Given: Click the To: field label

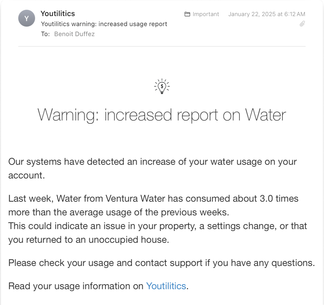Looking at the screenshot, I should tap(45, 34).
